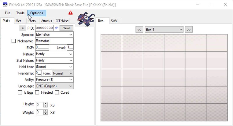This screenshot has height=126, width=233.
Task: Go to previous box with << button
Action: click(139, 30)
